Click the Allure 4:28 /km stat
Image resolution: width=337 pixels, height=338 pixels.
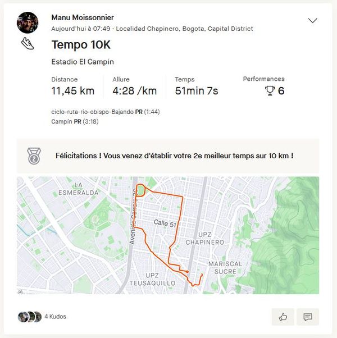pyautogui.click(x=134, y=90)
